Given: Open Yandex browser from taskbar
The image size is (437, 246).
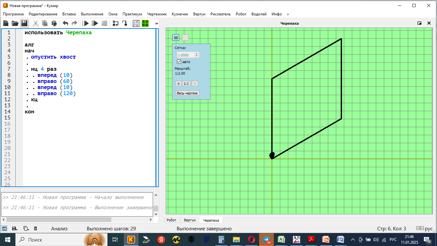Looking at the screenshot, I should 161,240.
